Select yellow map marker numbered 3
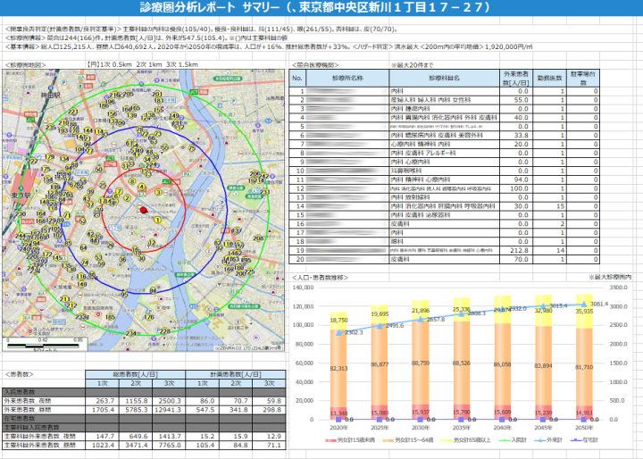This screenshot has height=459, width=643. (158, 192)
